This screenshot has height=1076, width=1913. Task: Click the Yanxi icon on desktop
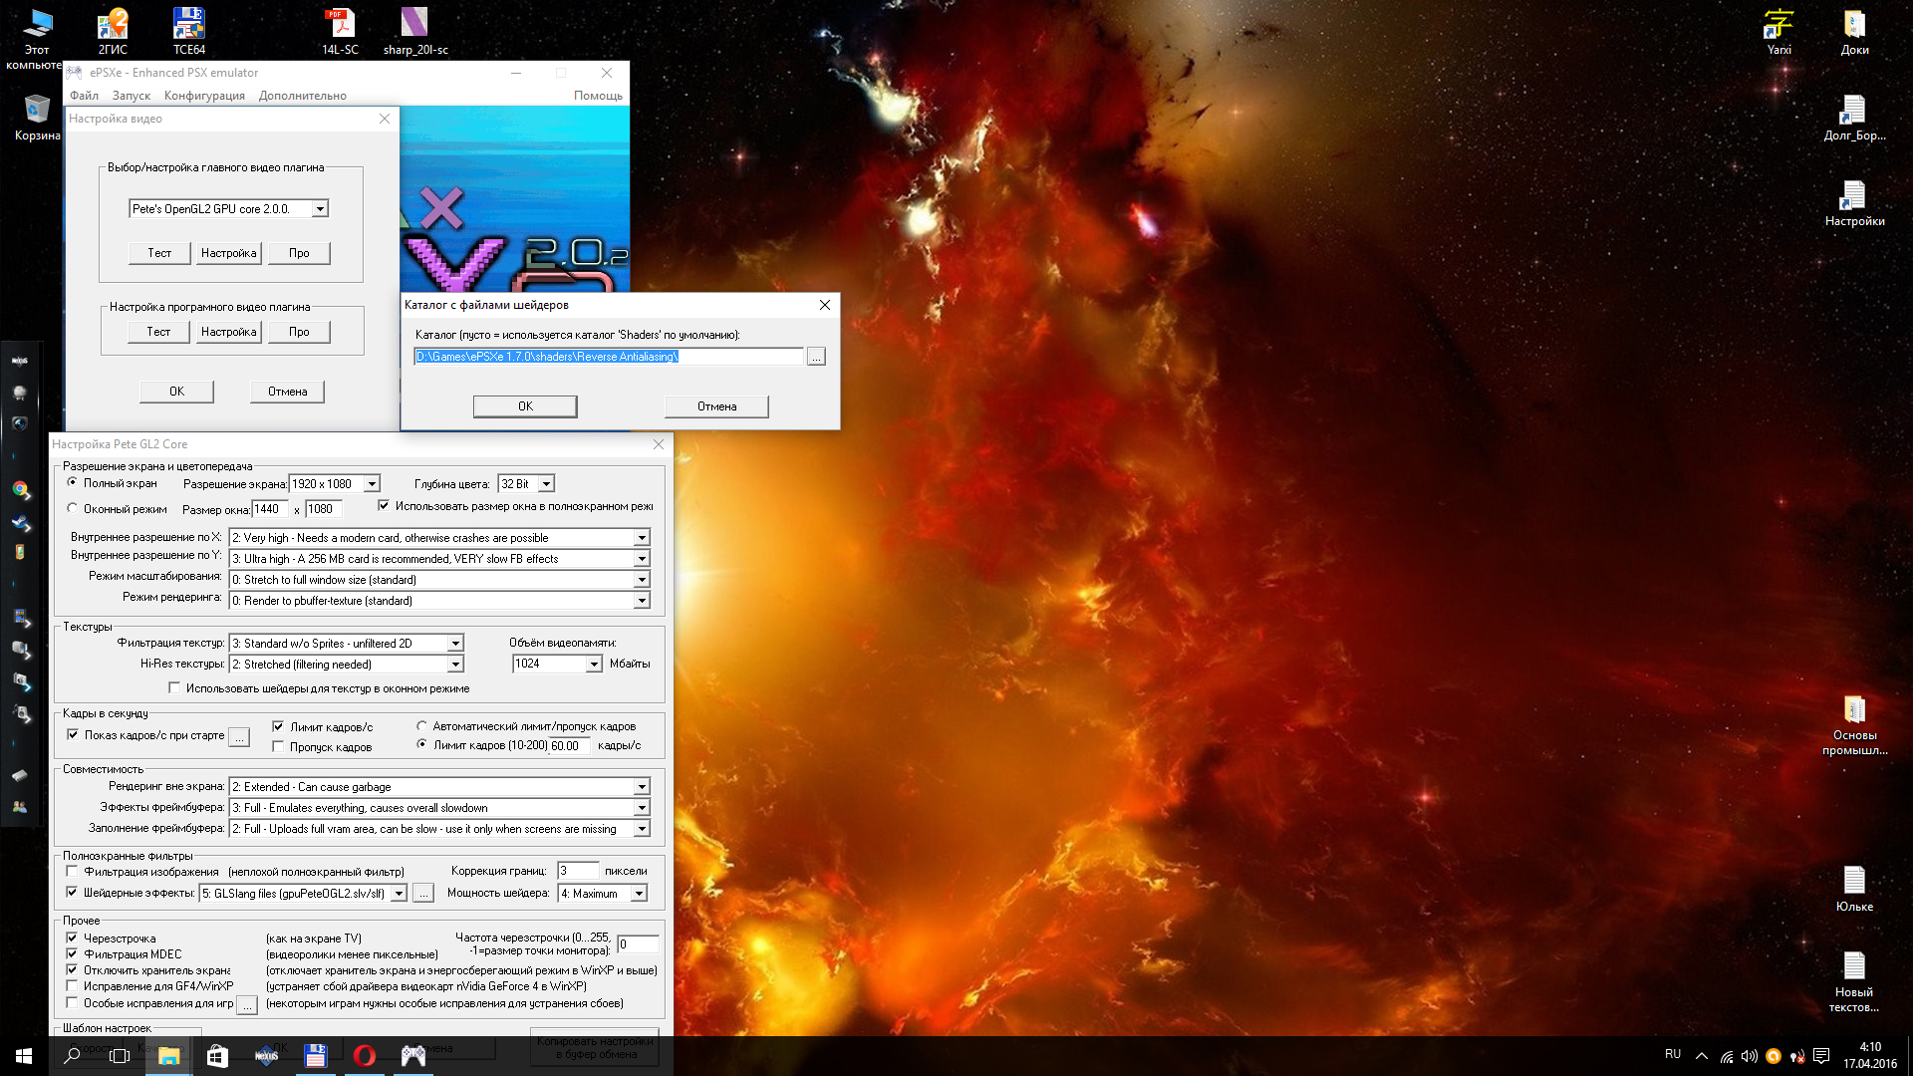click(x=1777, y=22)
